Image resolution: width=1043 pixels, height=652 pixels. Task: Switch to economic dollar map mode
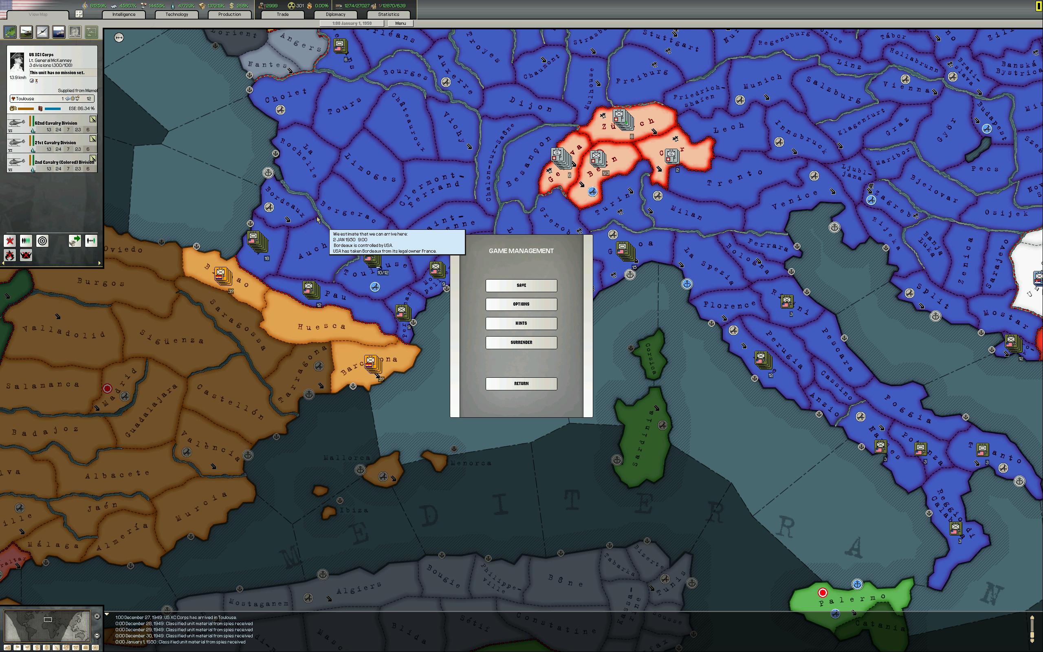37,648
